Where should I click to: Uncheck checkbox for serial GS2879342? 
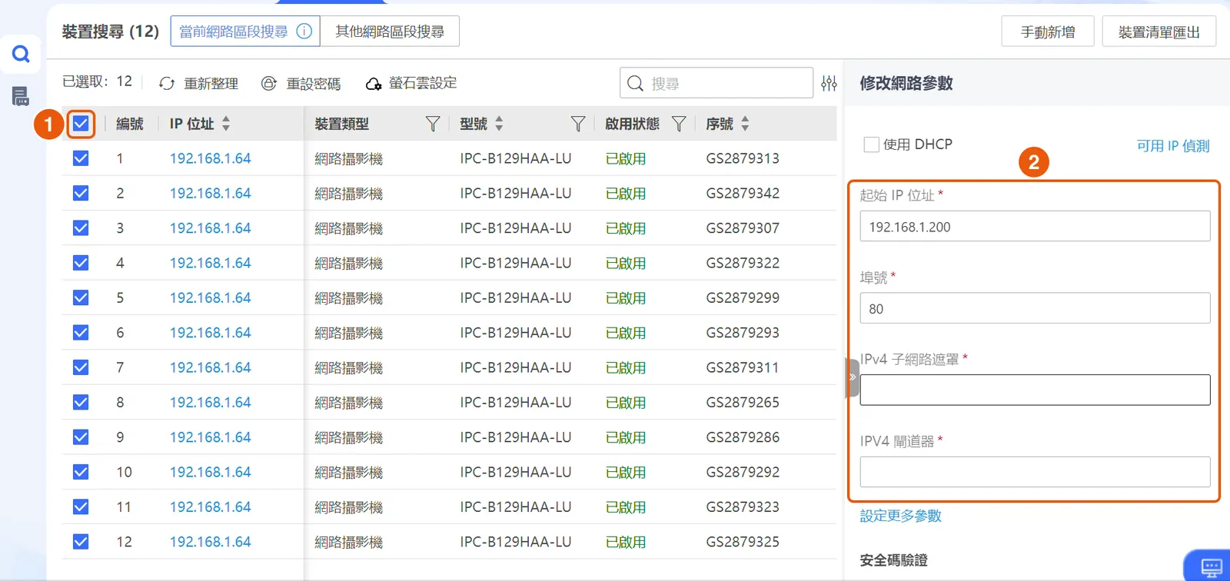81,193
